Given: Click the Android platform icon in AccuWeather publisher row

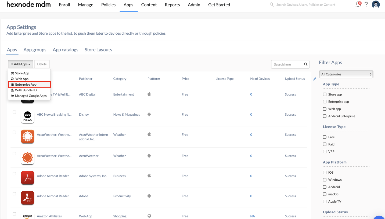Looking at the screenshot, I should coord(149,156).
